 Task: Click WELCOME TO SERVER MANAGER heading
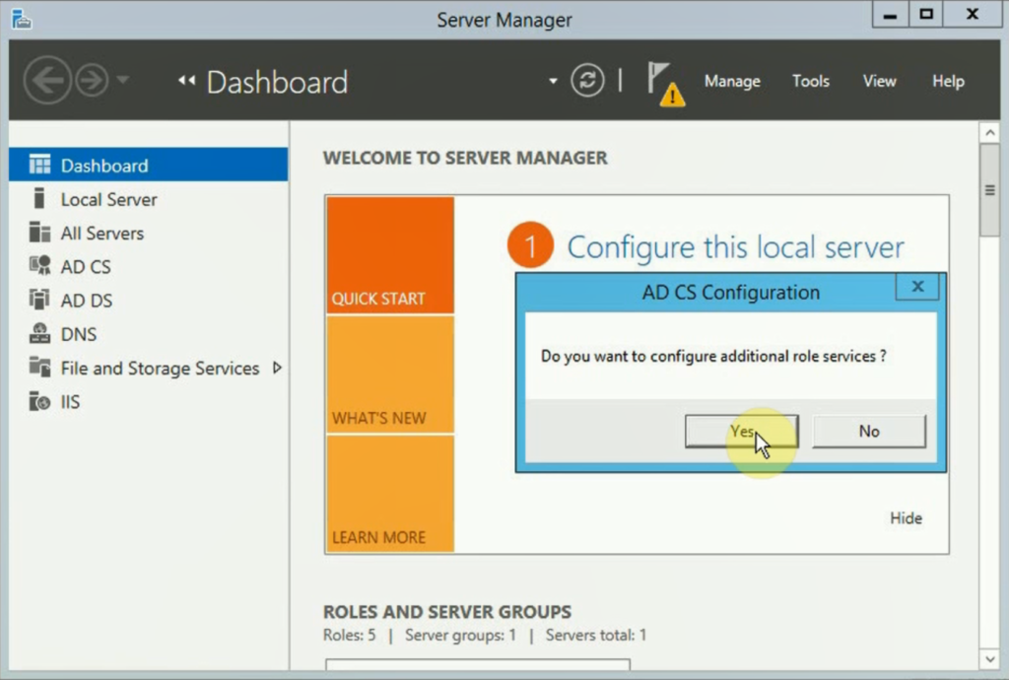[465, 158]
